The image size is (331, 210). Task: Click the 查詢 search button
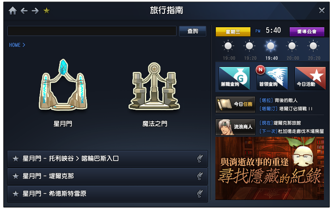tap(192, 31)
